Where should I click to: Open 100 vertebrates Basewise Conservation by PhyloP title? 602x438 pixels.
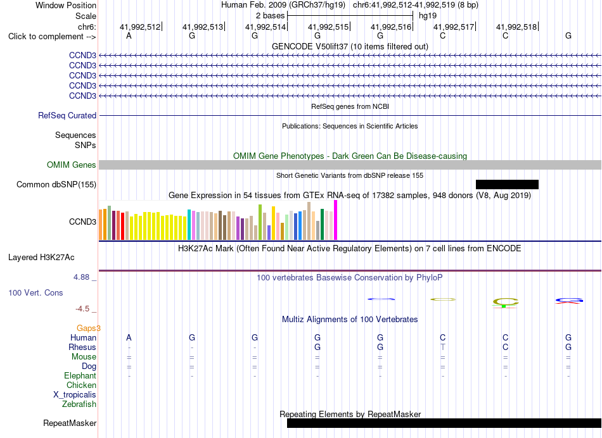[350, 278]
